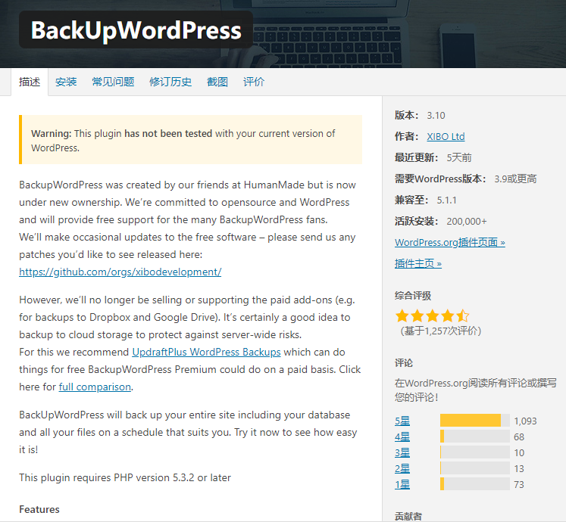Screen dimensions: 566x522
Task: Open the full comparison link
Action: click(95, 387)
